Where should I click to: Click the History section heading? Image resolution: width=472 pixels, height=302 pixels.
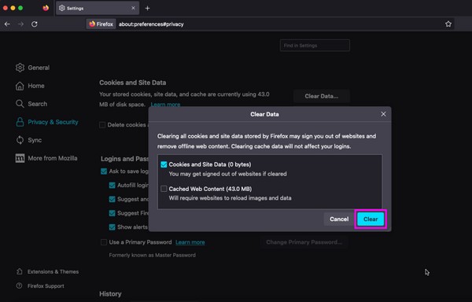(x=110, y=294)
